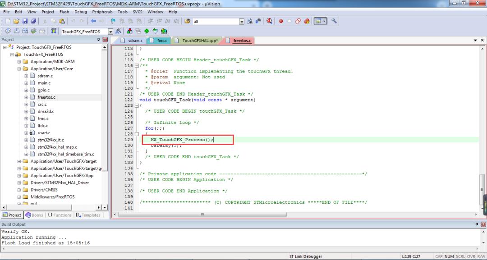Open the editor tab list down arrow
Screen dimensions: 487x260
(x=475, y=41)
